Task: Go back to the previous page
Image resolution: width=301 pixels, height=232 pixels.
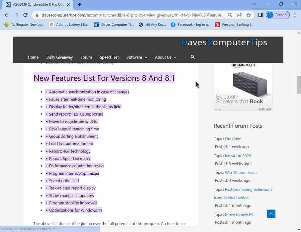Action: click(7, 15)
